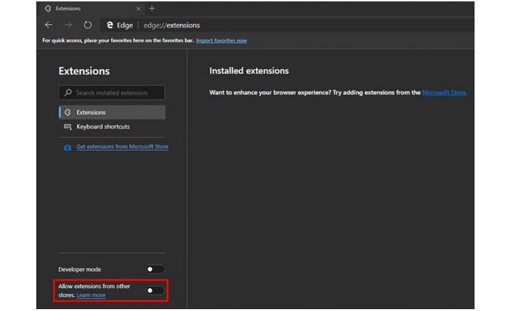Click the Installed extensions heading

point(249,71)
